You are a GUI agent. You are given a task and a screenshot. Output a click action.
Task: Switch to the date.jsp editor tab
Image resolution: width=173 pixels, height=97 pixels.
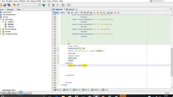click(71, 9)
